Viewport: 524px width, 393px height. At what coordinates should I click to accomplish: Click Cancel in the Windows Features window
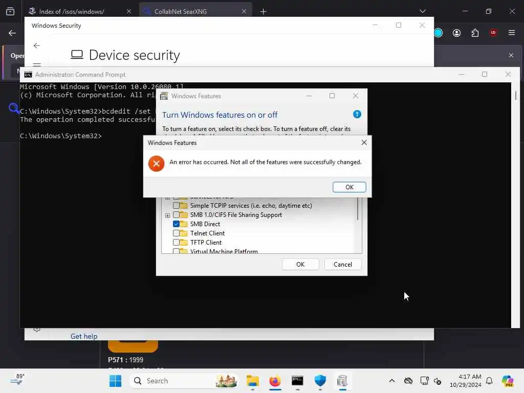click(x=342, y=265)
